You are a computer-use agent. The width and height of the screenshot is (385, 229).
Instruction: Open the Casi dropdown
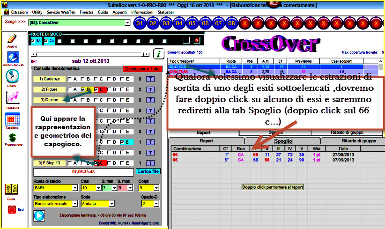[x=98, y=188]
